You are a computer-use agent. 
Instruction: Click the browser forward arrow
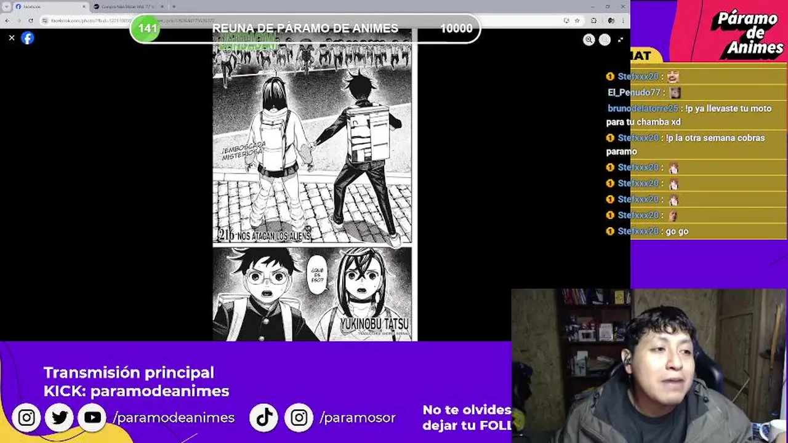(18, 20)
